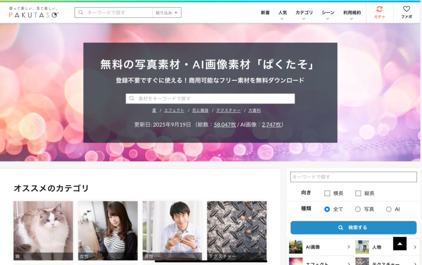This screenshot has height=265, width=422.
Task: Click the blue 検索する button
Action: (x=353, y=228)
